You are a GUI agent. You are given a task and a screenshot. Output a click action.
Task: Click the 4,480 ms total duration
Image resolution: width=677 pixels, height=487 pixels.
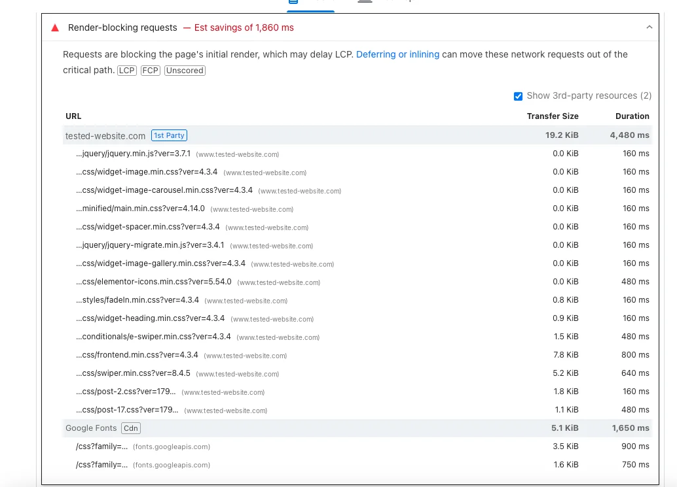629,135
